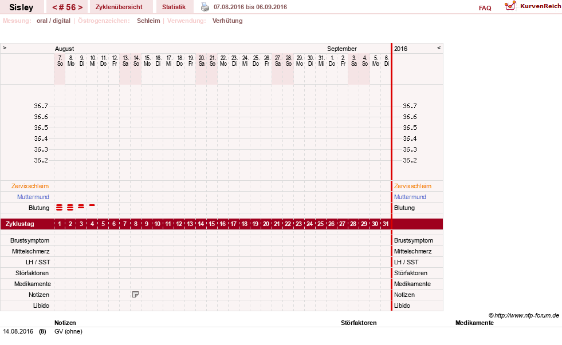Viewport: 562px width, 345px height.
Task: Click the printer icon next to date range
Action: pos(205,7)
